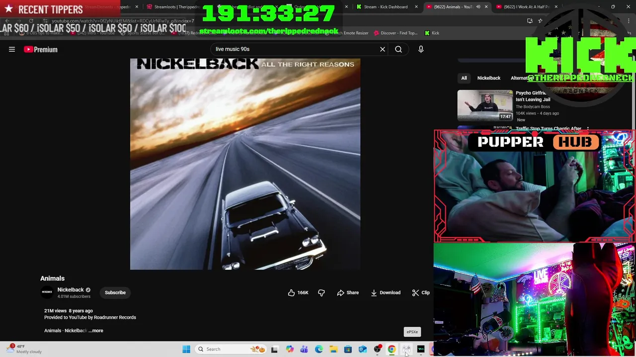
Task: Open Windows Start menu
Action: click(x=186, y=349)
